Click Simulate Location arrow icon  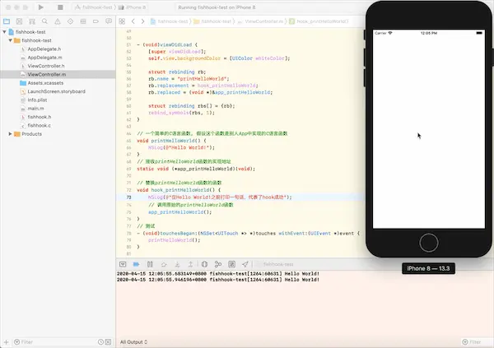245,264
